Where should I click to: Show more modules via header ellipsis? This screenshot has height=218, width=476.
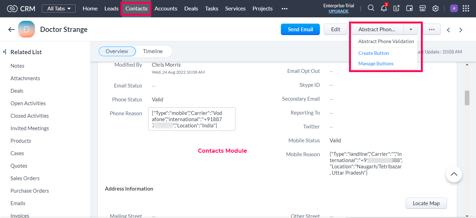click(285, 9)
